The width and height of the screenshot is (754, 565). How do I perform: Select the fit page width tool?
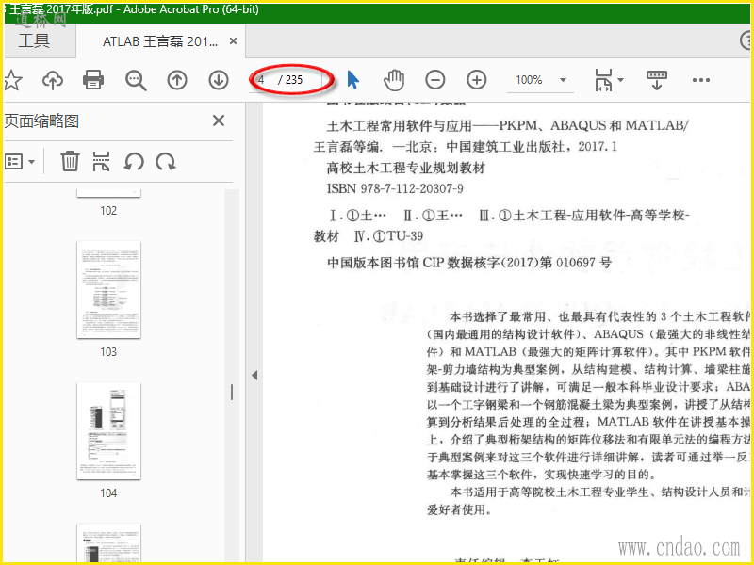[604, 80]
